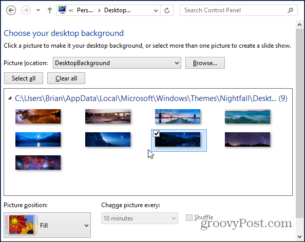Screen dimensions: 305x242
Task: Click the Clear all button
Action: tap(66, 78)
